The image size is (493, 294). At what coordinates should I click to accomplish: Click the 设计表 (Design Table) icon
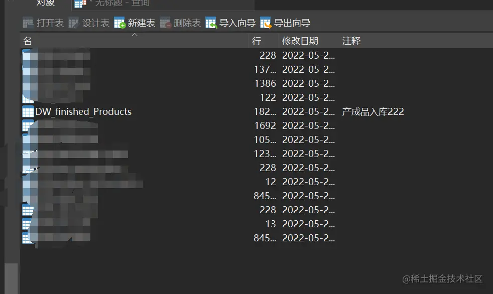pos(73,23)
